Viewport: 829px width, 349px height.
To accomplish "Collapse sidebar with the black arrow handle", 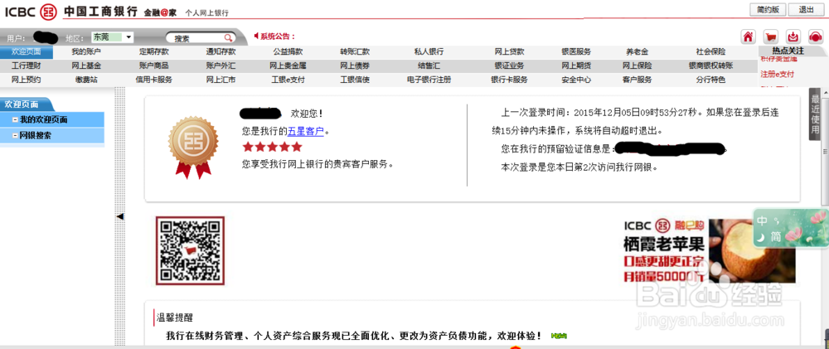I will coord(120,216).
